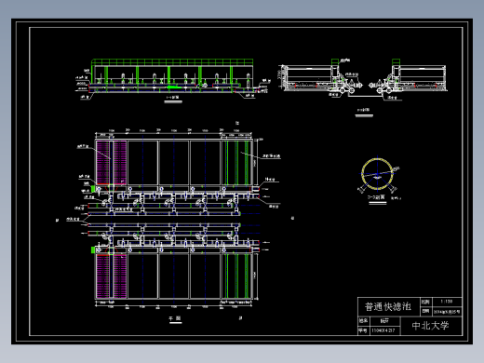
Task: Click the 1-1 section view title label
Action: tap(173, 98)
